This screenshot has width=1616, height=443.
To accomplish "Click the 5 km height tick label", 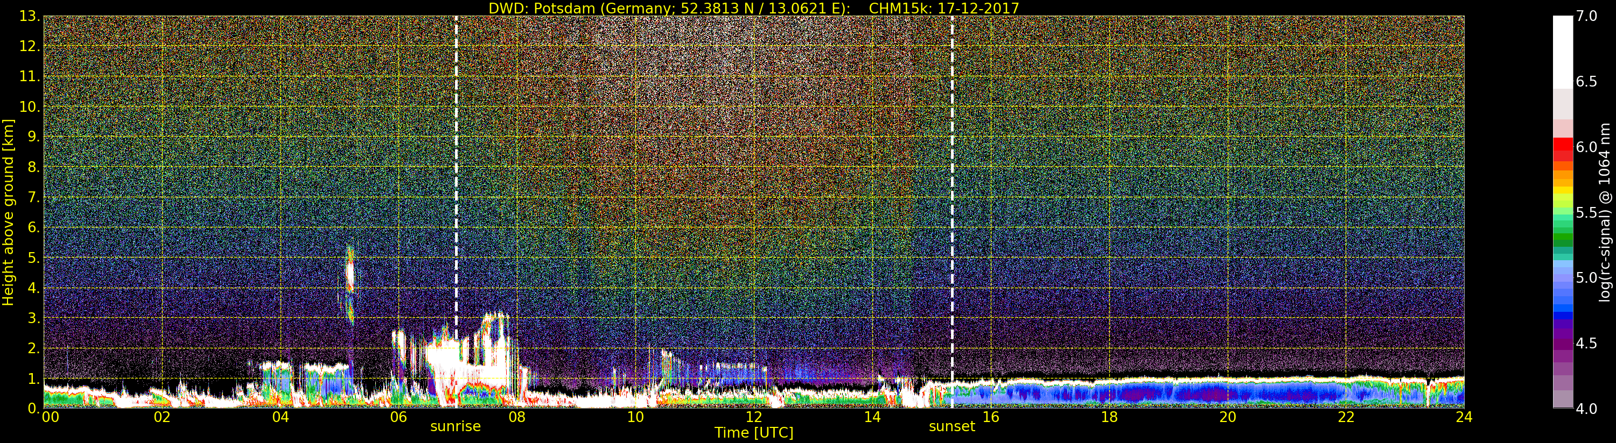I will coord(31,258).
